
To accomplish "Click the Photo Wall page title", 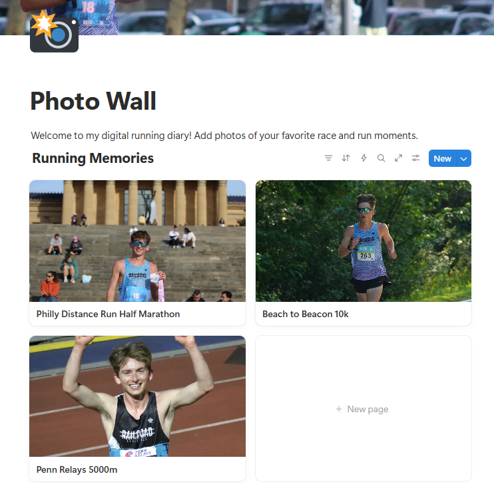I will 93,101.
